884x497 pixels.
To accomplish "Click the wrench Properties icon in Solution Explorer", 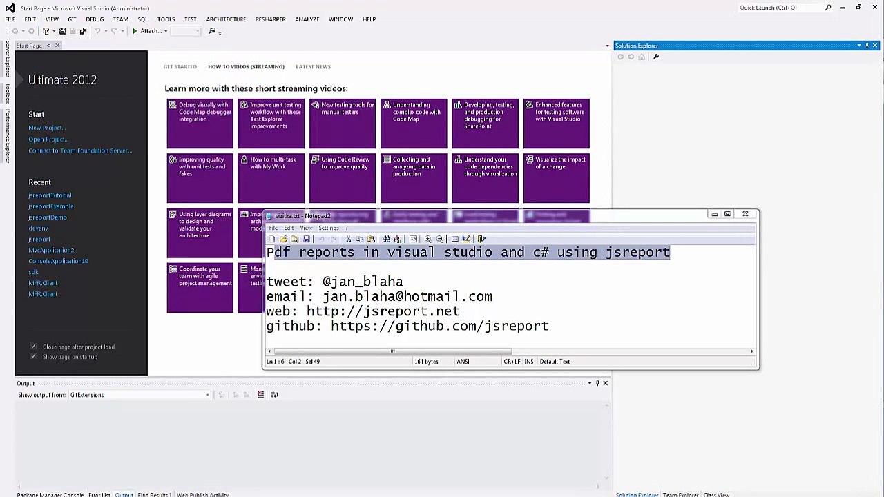I will click(655, 57).
